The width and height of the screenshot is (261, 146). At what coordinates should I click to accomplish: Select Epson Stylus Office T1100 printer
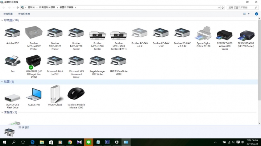[203, 33]
